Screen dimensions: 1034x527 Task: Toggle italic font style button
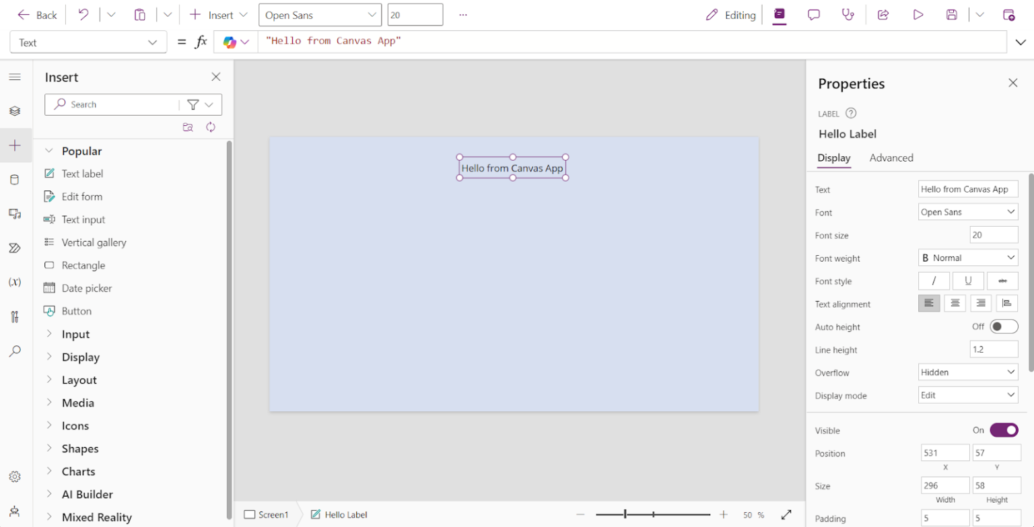point(934,281)
